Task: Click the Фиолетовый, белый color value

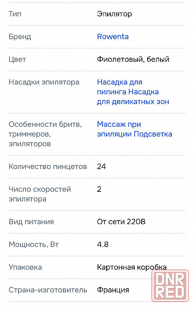Action: (x=133, y=59)
